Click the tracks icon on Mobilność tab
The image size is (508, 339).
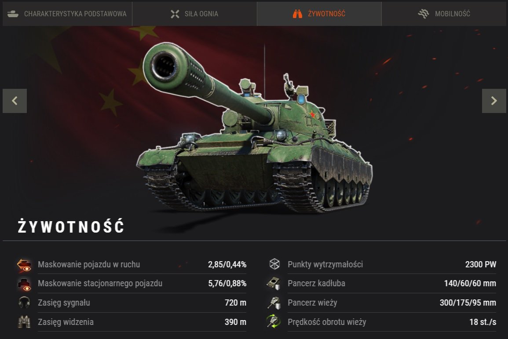(x=424, y=14)
